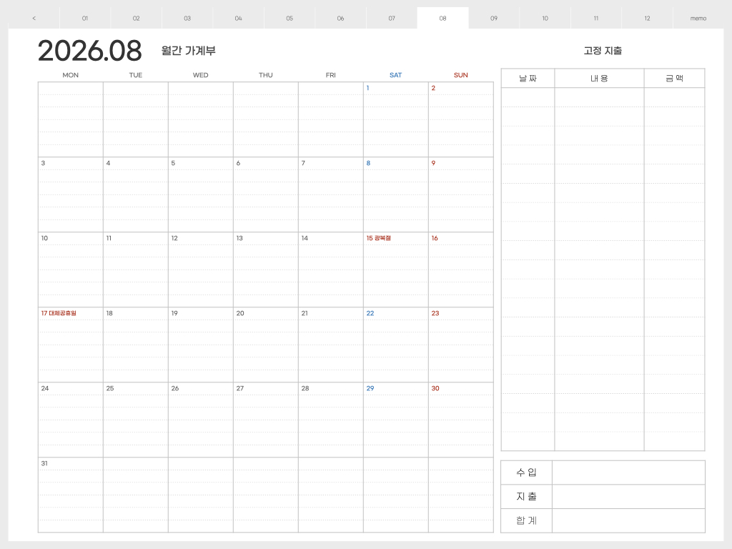Click the 수입 amount field

[628, 473]
